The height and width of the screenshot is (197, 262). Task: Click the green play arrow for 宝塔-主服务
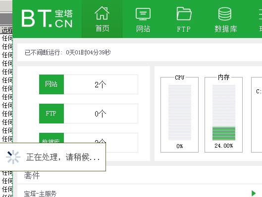pyautogui.click(x=254, y=194)
